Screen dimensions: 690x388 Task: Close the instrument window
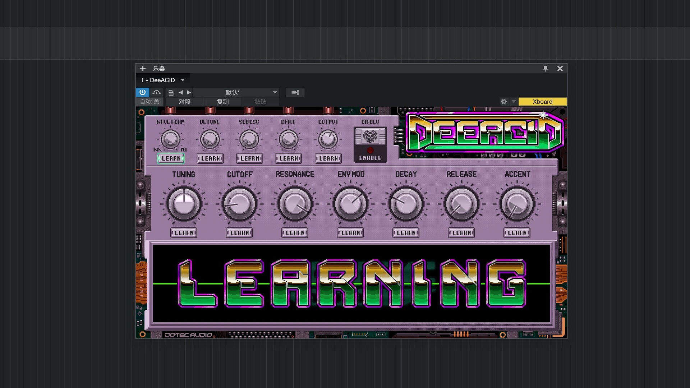tap(560, 68)
